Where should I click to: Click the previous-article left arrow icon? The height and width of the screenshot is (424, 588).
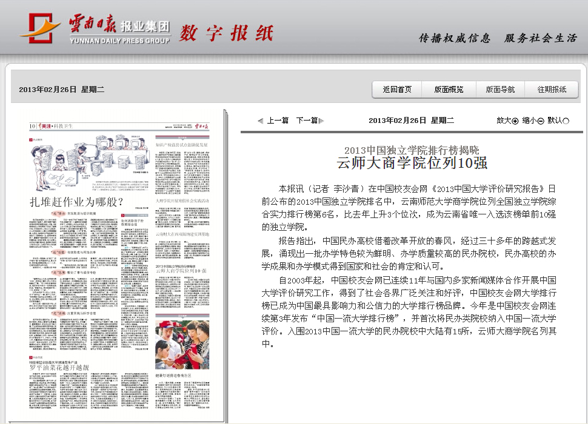click(261, 121)
